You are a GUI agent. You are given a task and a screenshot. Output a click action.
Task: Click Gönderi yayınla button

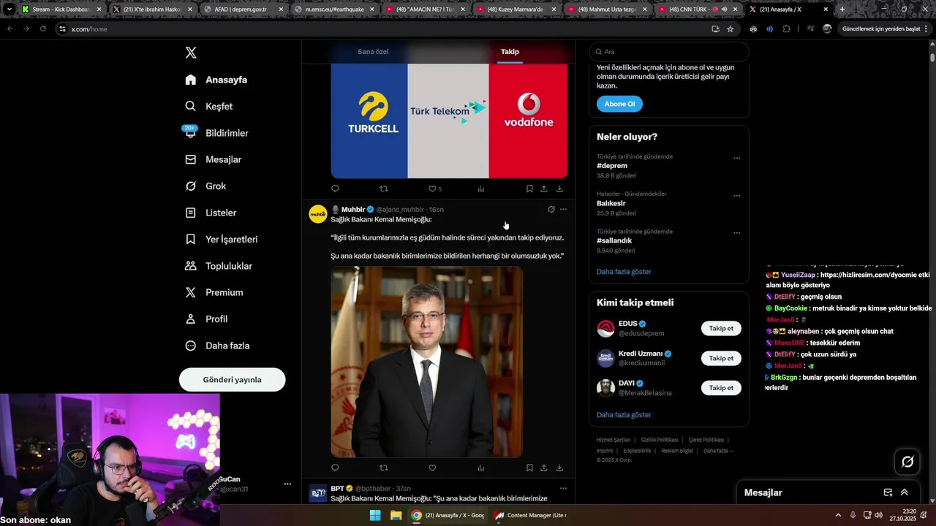232,380
